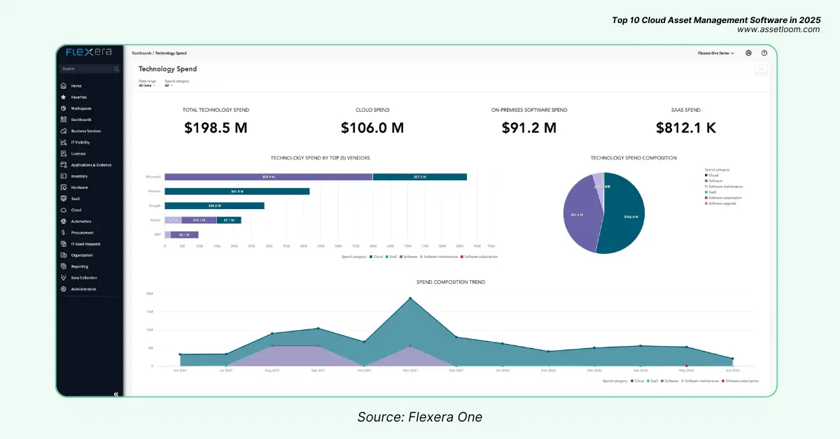Open Procurement via the dollar sign icon
Screen dimensions: 840x439
coord(64,233)
